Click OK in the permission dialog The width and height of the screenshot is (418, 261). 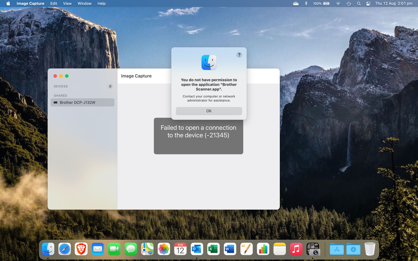coord(209,111)
